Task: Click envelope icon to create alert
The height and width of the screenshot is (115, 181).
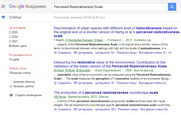Action: [x=11, y=95]
